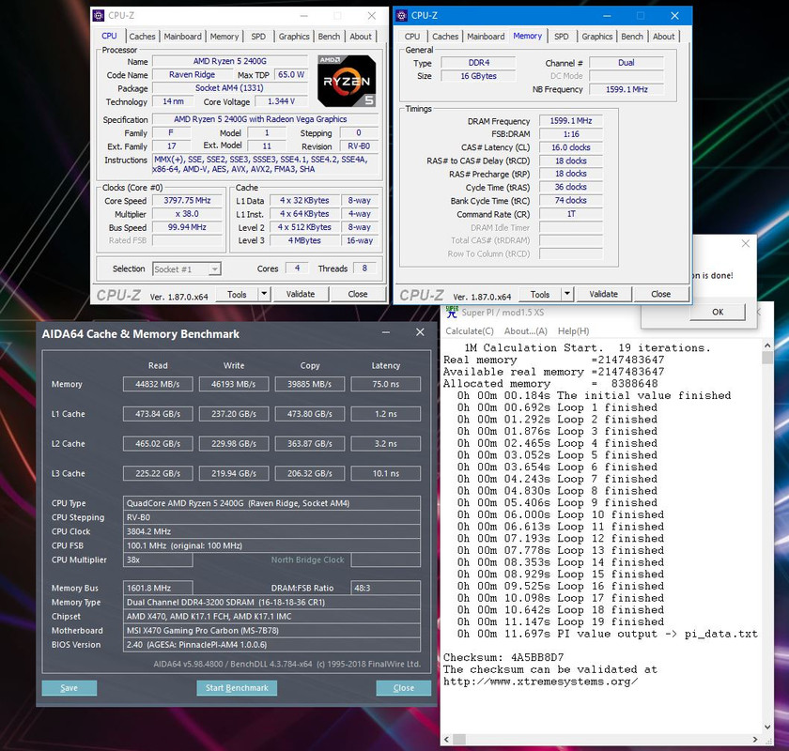The height and width of the screenshot is (751, 789).
Task: Click CPU Name field AMD Ryzen 5 2400G
Action: pyautogui.click(x=230, y=61)
